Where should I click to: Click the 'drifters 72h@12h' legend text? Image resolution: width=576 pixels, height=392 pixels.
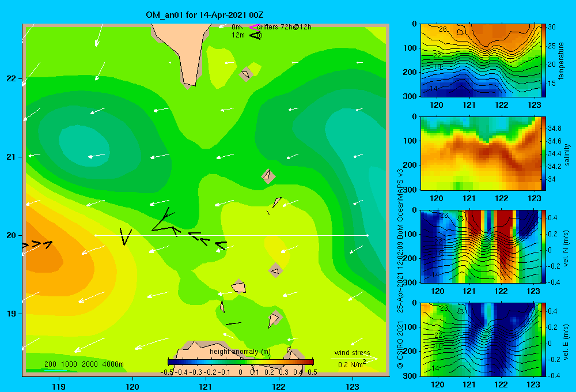click(x=284, y=27)
